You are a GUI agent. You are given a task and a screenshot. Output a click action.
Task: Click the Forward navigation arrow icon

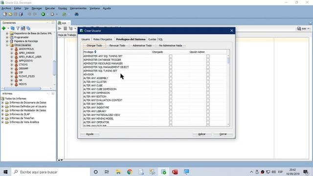pos(52,14)
